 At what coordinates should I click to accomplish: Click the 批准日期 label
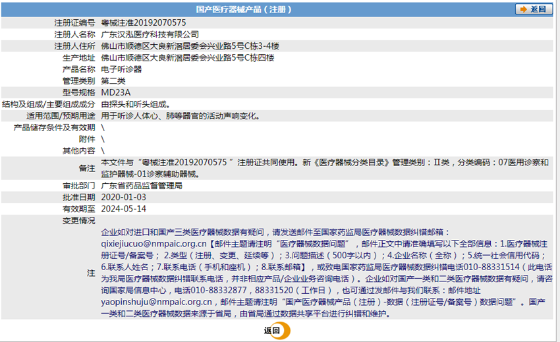79,197
